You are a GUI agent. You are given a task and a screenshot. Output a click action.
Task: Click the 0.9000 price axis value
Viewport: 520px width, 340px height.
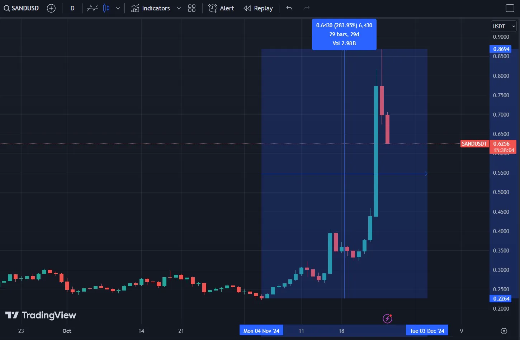pos(501,37)
